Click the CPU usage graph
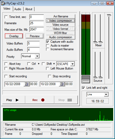 [58, 114]
